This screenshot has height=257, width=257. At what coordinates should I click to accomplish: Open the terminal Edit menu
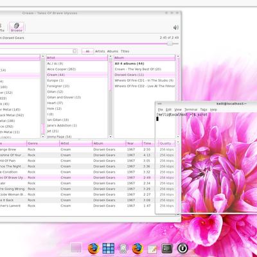169,109
